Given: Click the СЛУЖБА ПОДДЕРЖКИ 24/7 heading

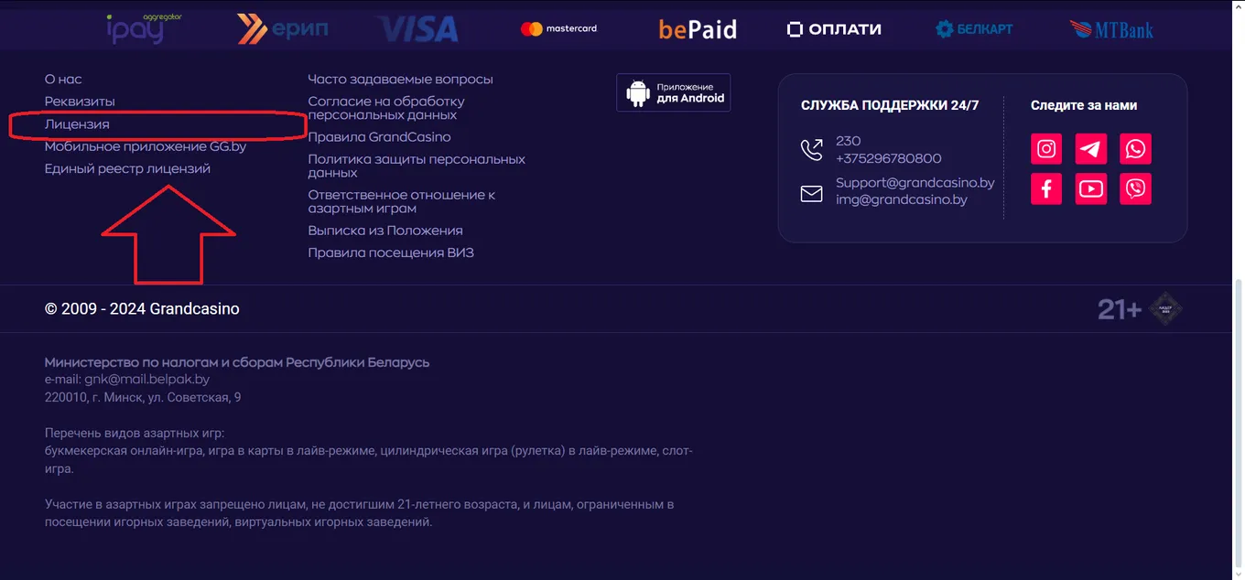Looking at the screenshot, I should click(x=890, y=105).
